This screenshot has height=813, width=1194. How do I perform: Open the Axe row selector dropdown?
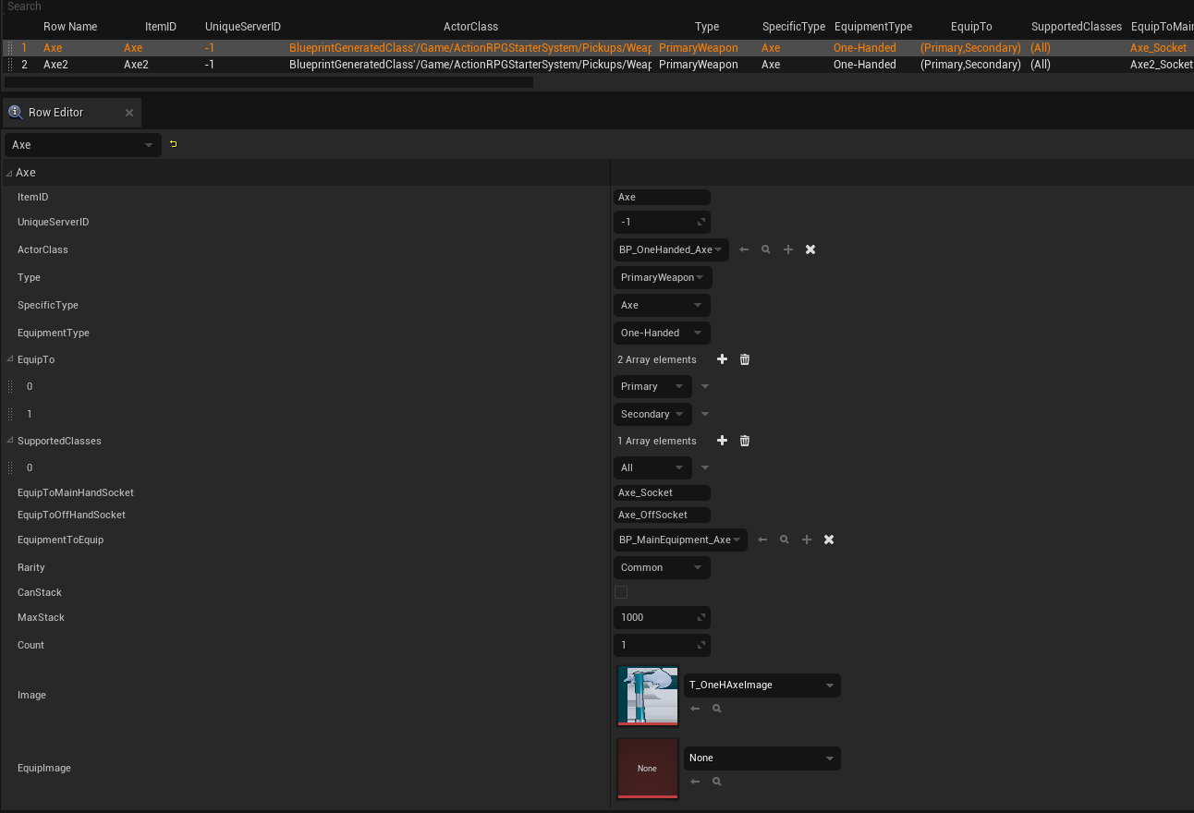[x=82, y=145]
